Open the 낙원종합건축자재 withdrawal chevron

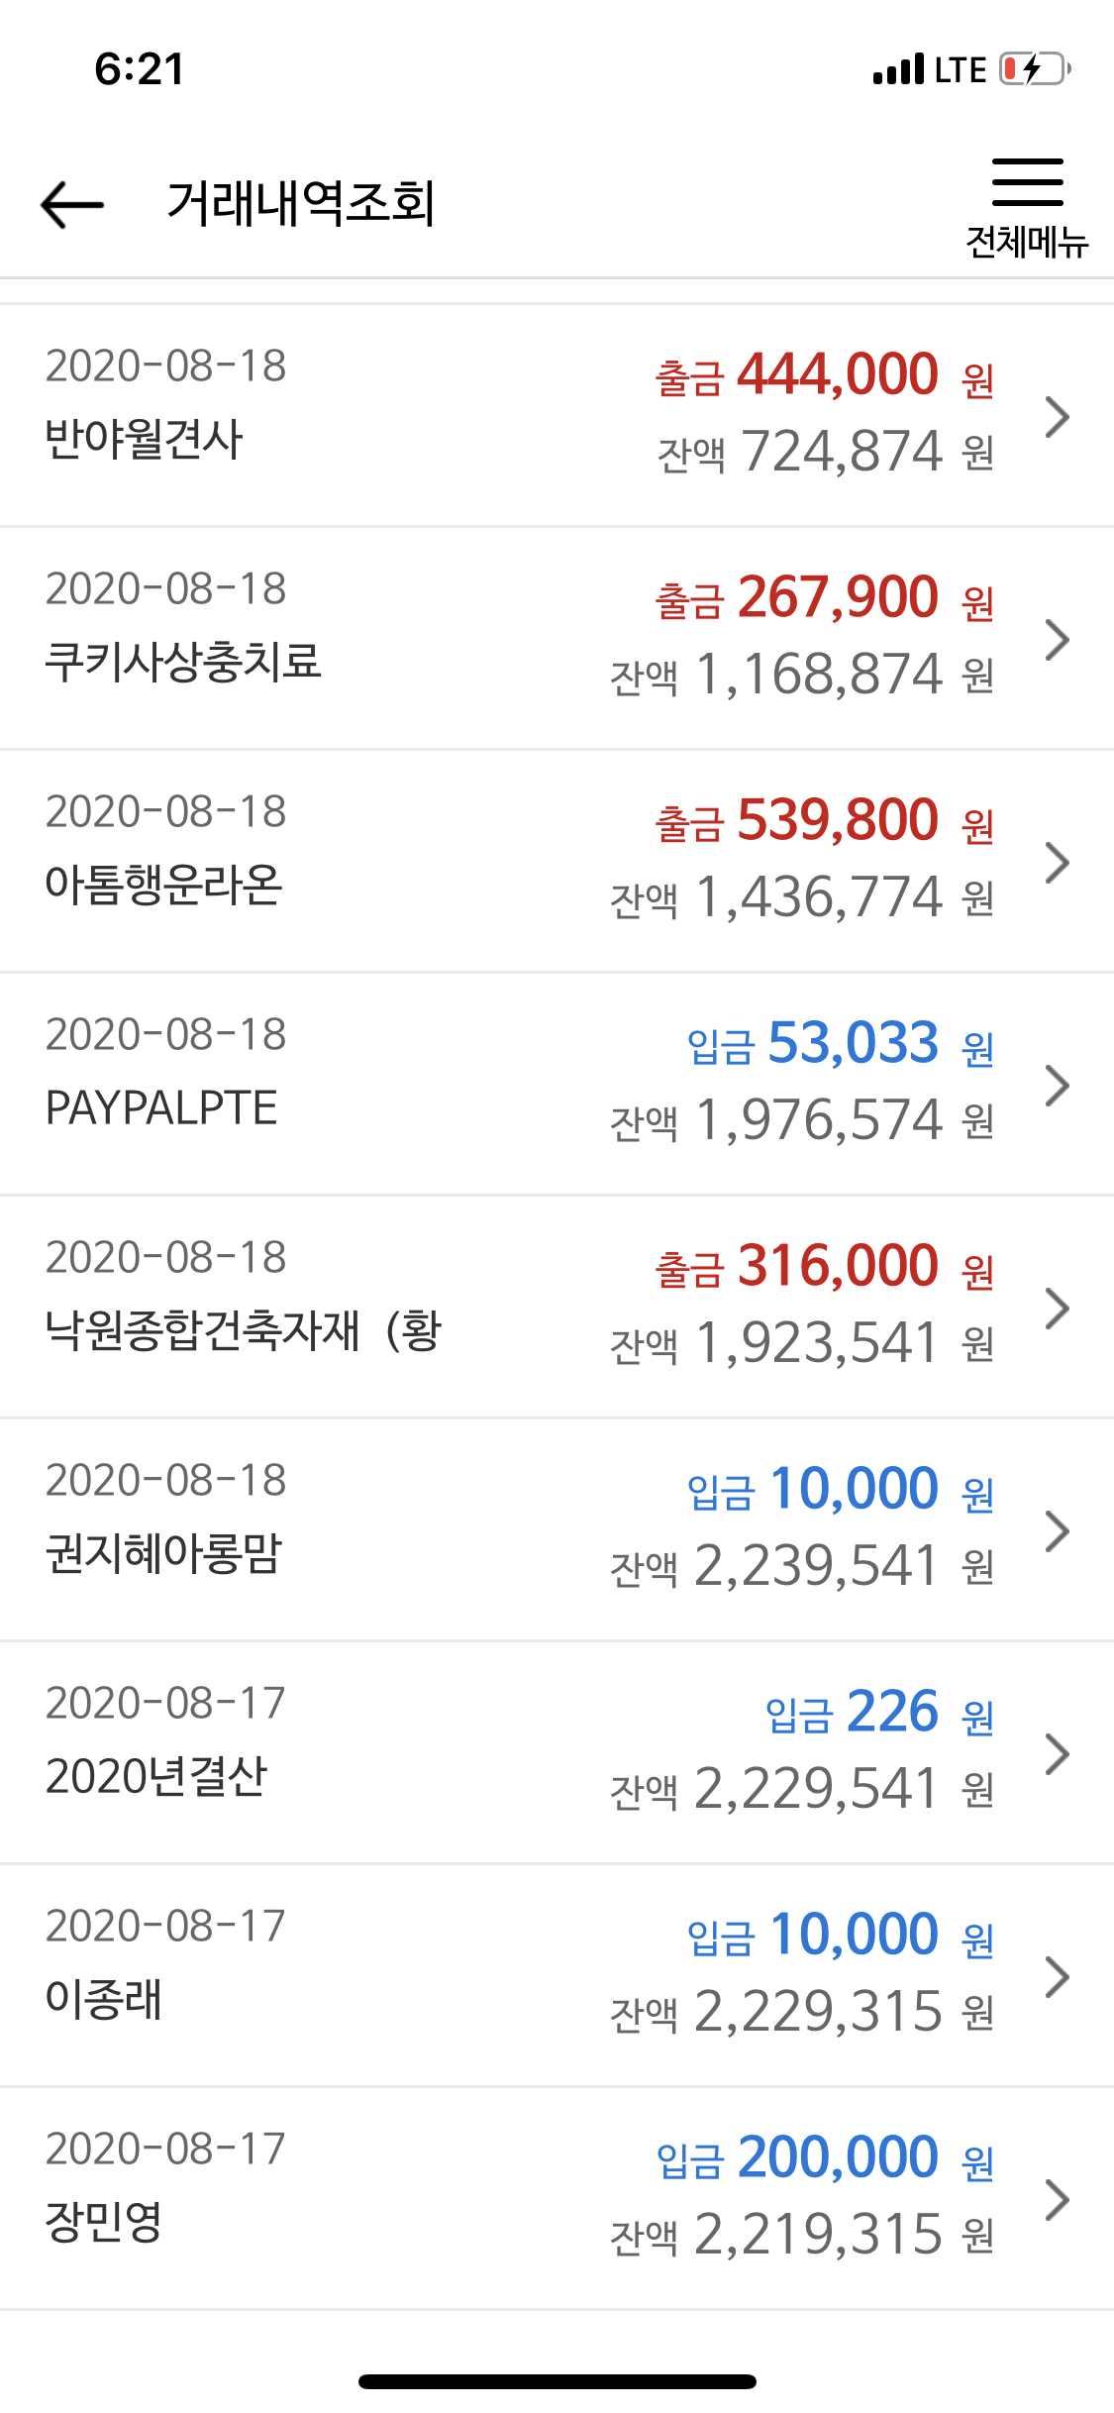coord(1058,1309)
